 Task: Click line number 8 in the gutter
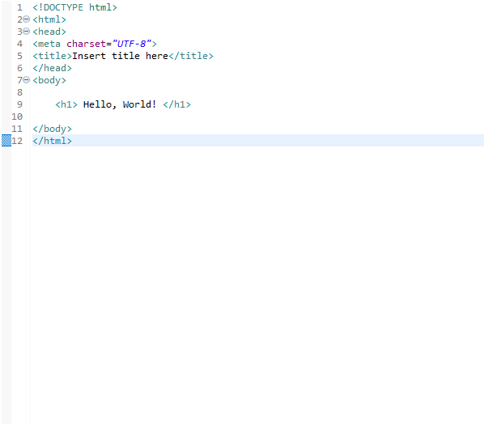point(19,92)
